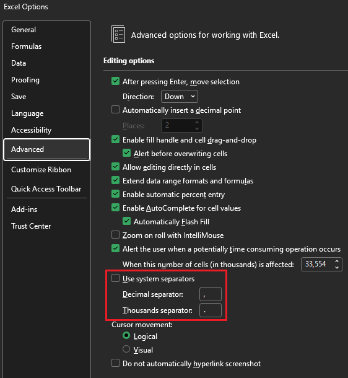Open Quick Access Toolbar settings

point(46,189)
